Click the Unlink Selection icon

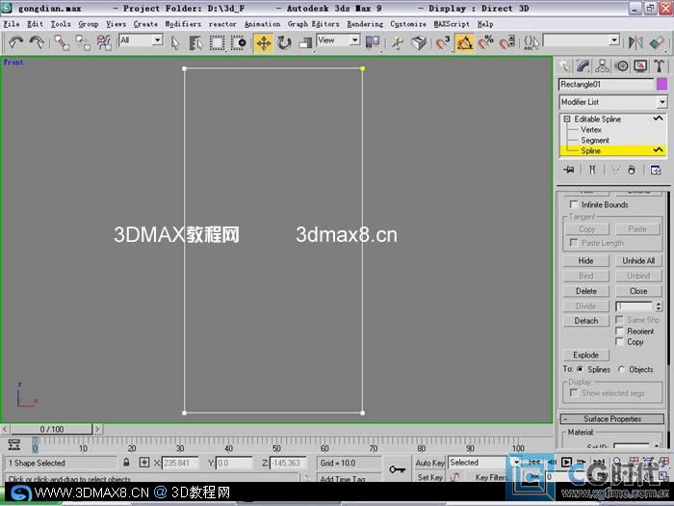click(83, 42)
